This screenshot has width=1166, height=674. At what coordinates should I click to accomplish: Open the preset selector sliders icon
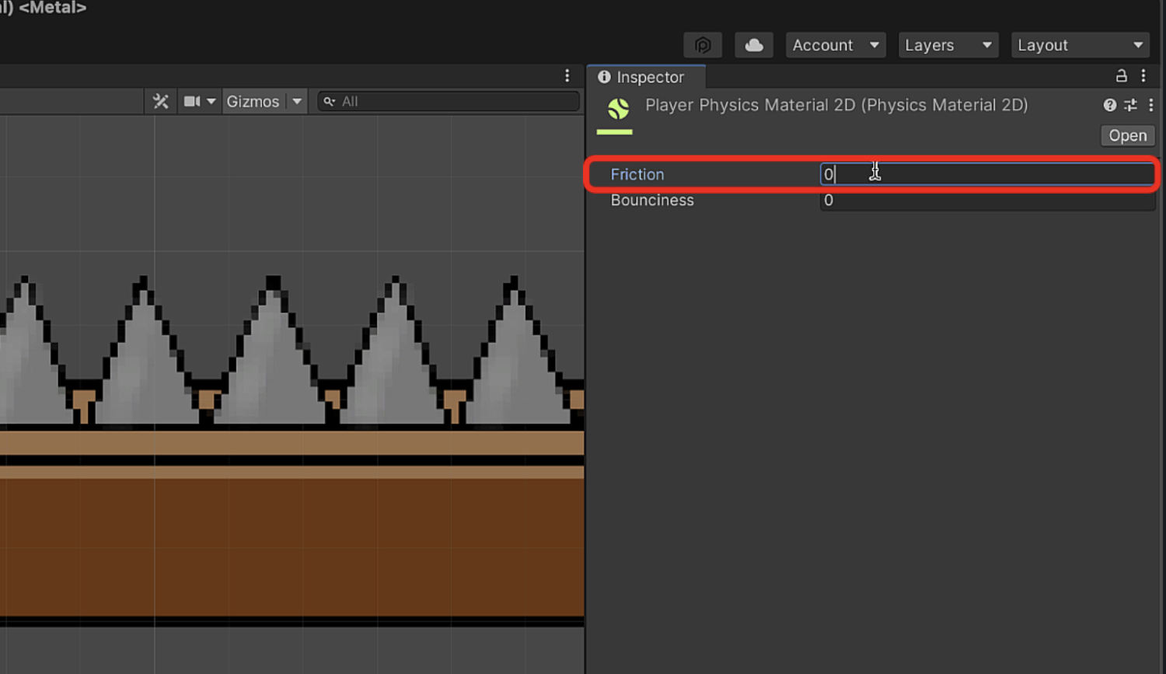click(x=1130, y=105)
